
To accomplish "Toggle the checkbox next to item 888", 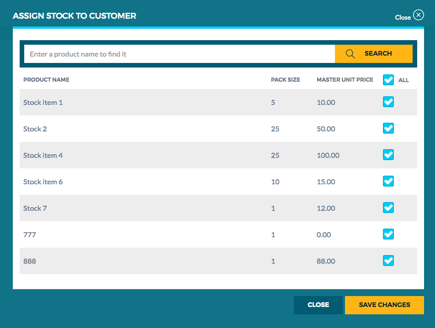I will [x=388, y=260].
